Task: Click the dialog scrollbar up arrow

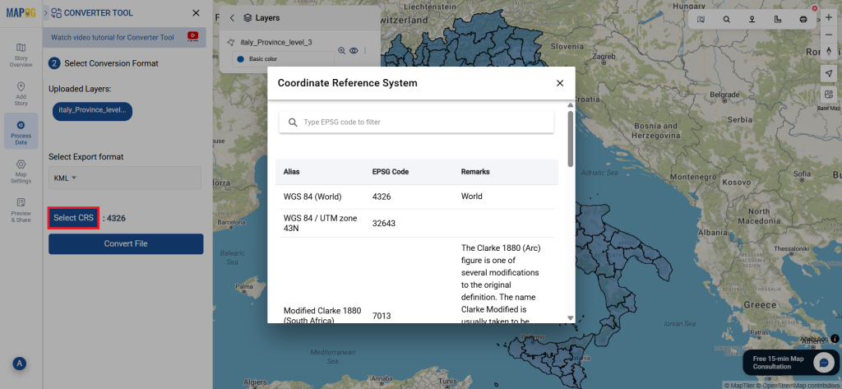Action: pyautogui.click(x=571, y=105)
